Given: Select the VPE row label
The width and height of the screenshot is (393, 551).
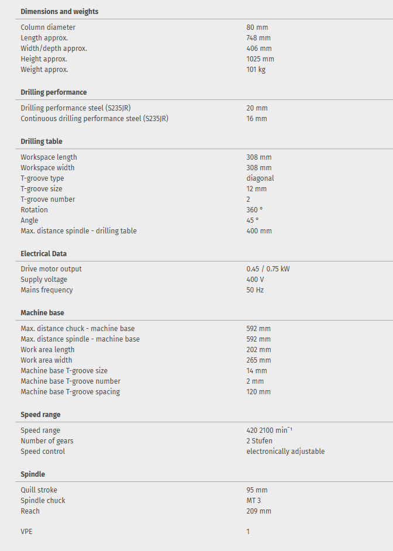Looking at the screenshot, I should coord(27,532).
